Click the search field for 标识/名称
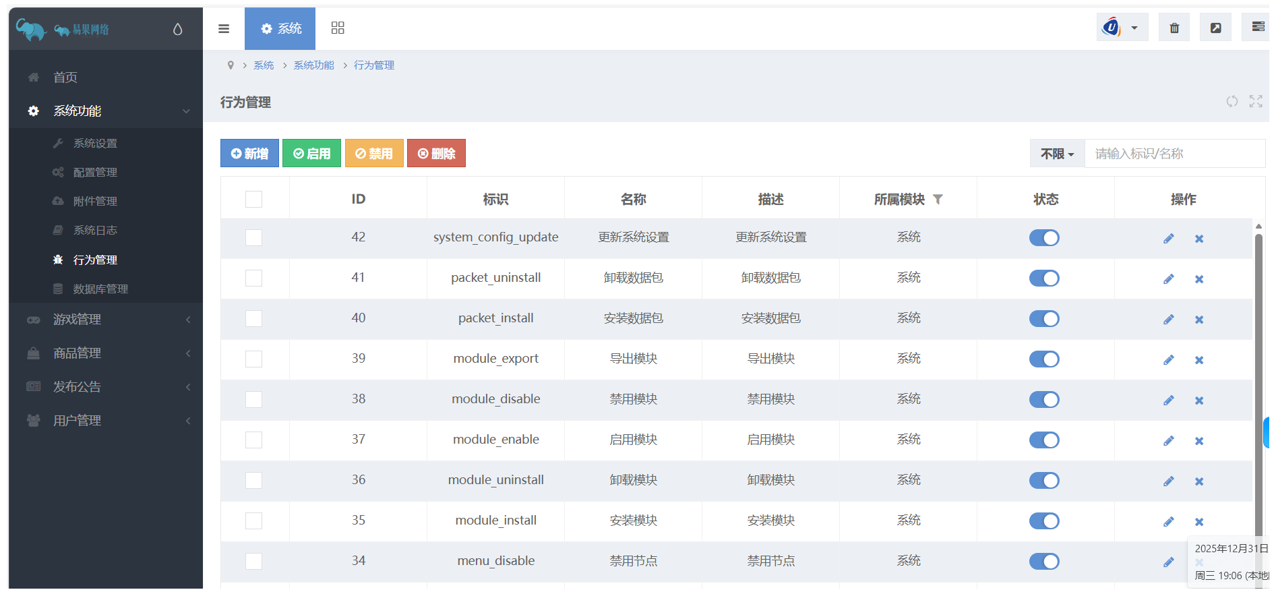Image resolution: width=1276 pixels, height=592 pixels. pos(1173,154)
